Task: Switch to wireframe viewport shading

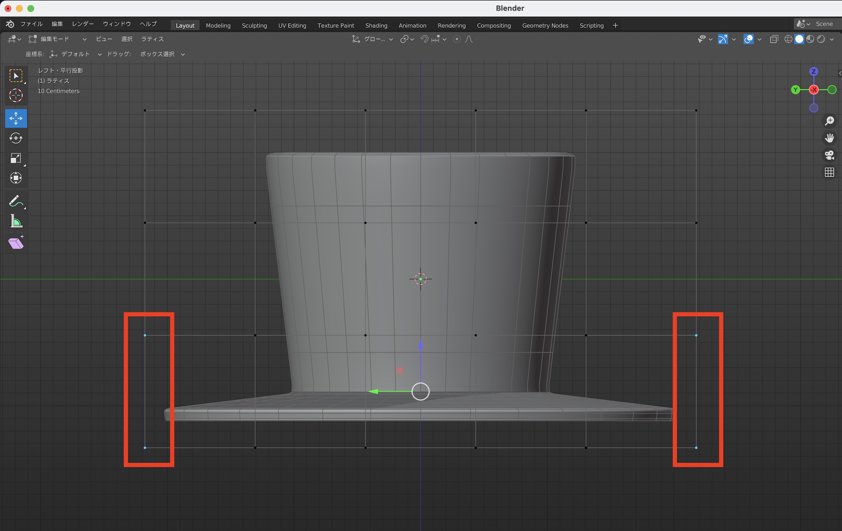Action: tap(789, 39)
